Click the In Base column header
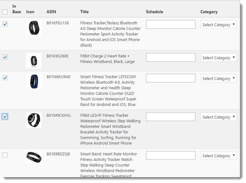The width and height of the screenshot is (246, 183). pyautogui.click(x=17, y=9)
